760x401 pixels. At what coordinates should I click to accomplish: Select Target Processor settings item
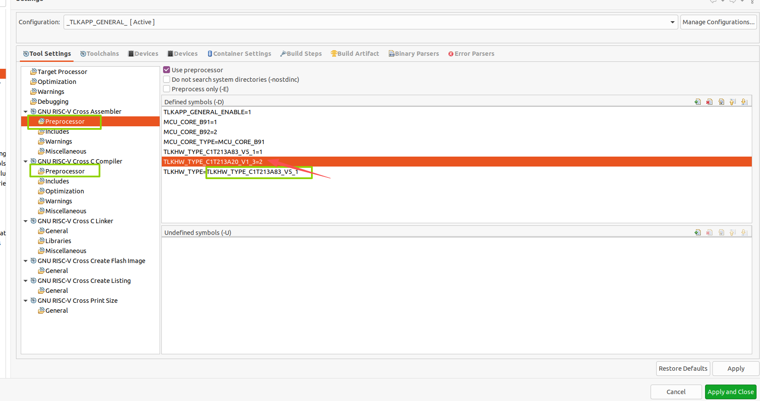(x=62, y=72)
